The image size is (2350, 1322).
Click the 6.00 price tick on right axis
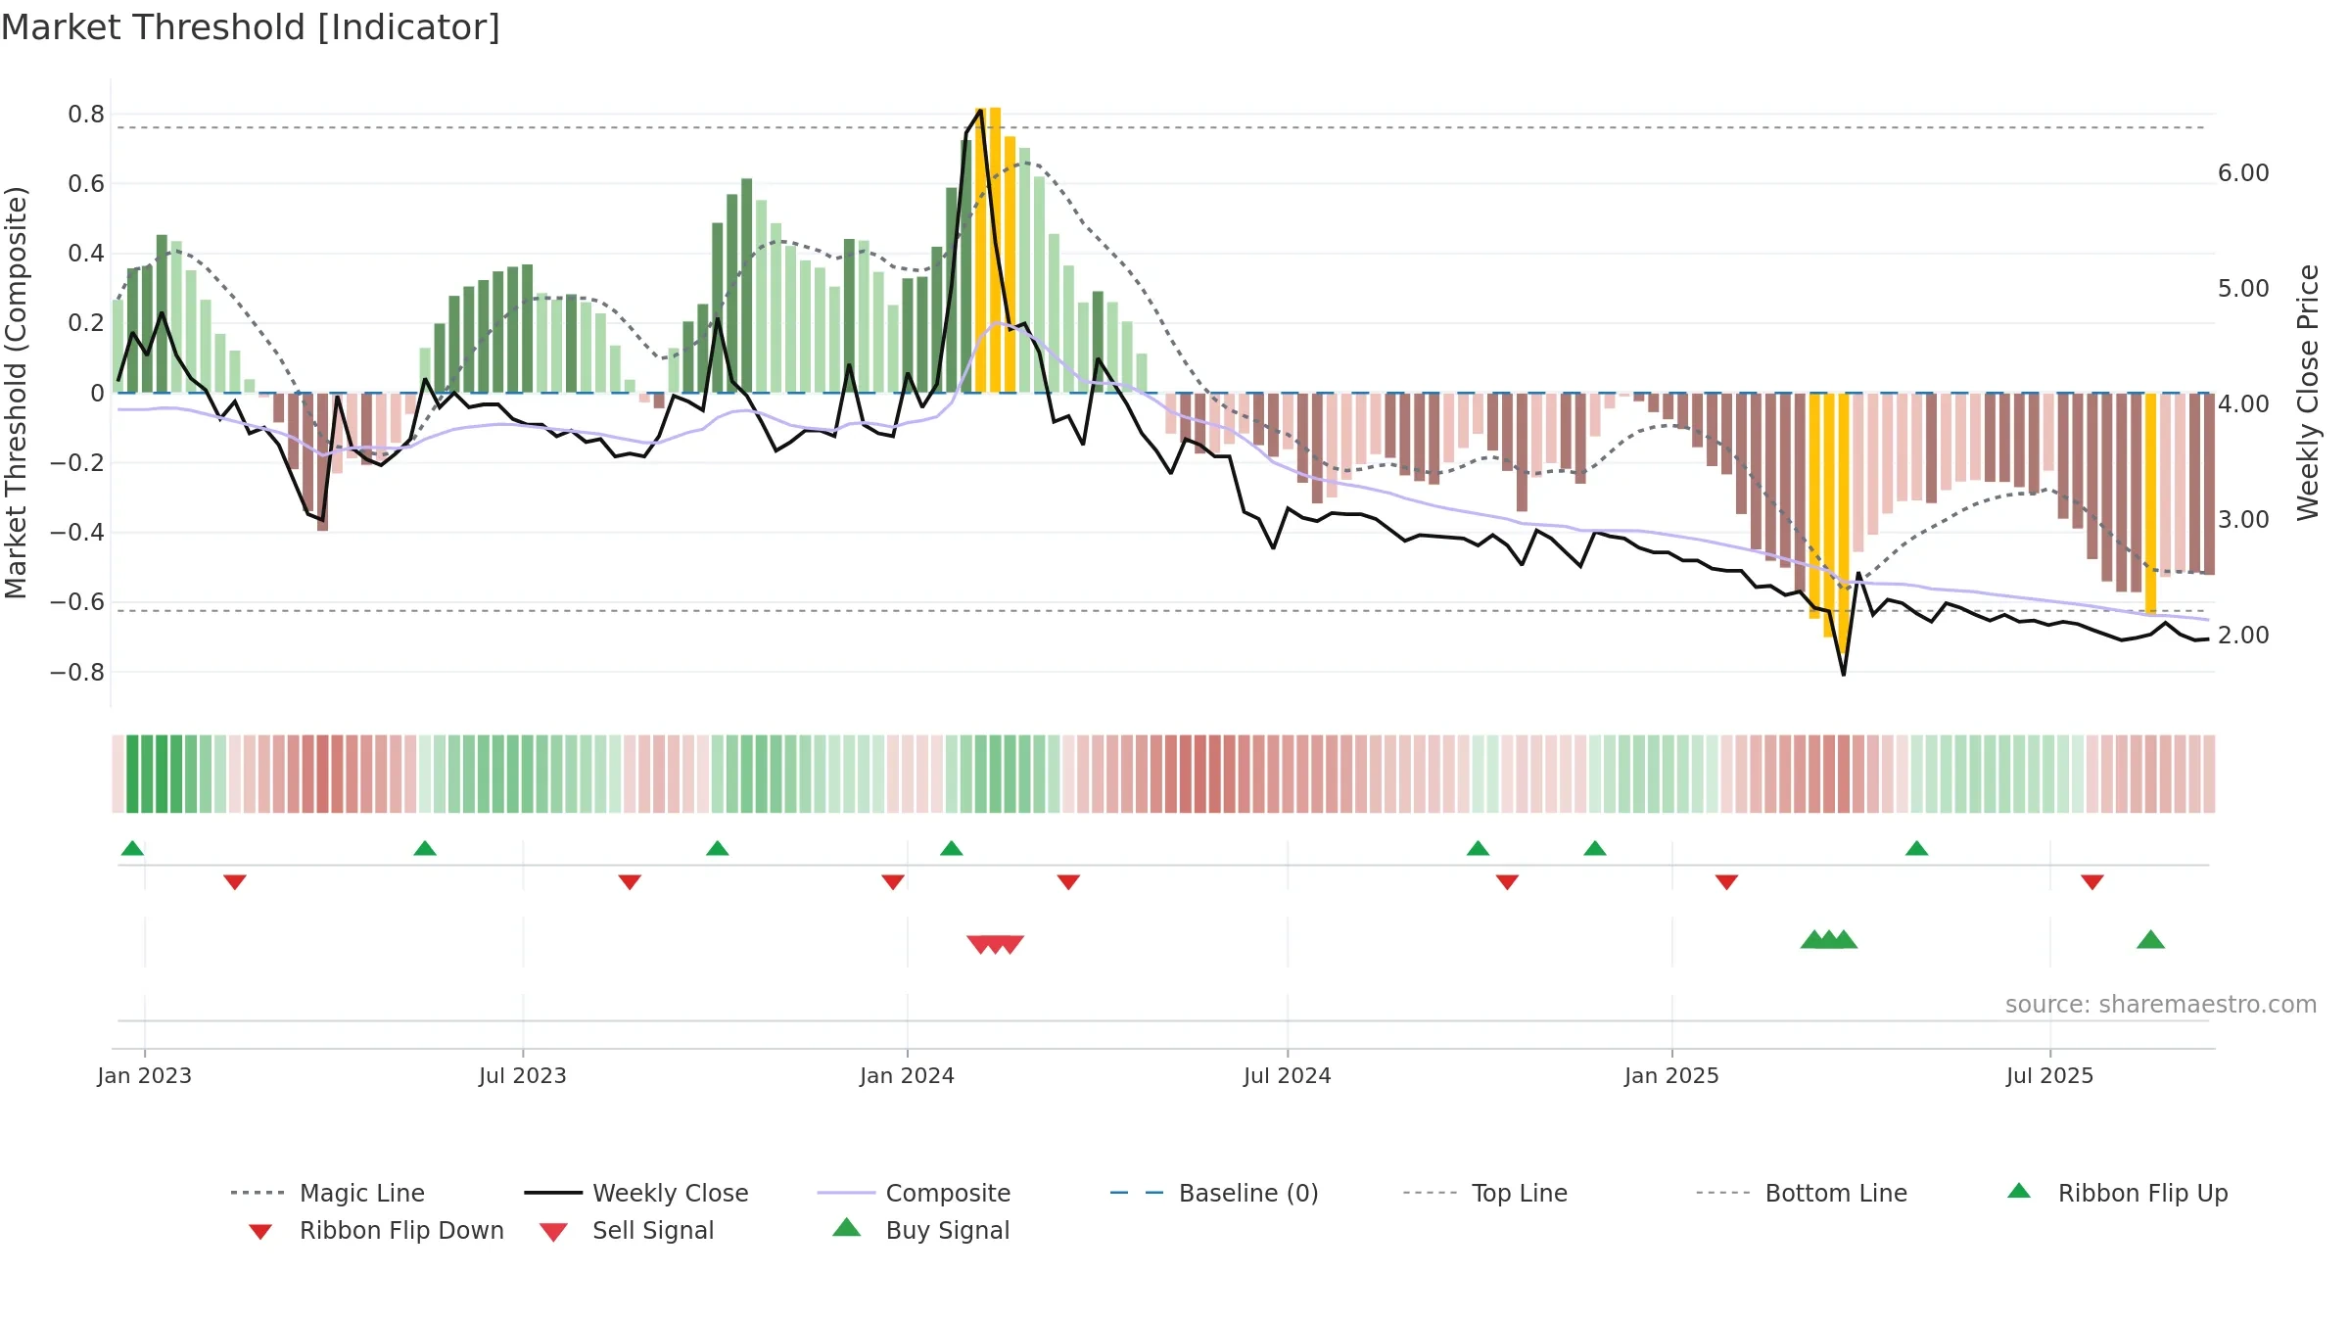pyautogui.click(x=2243, y=173)
